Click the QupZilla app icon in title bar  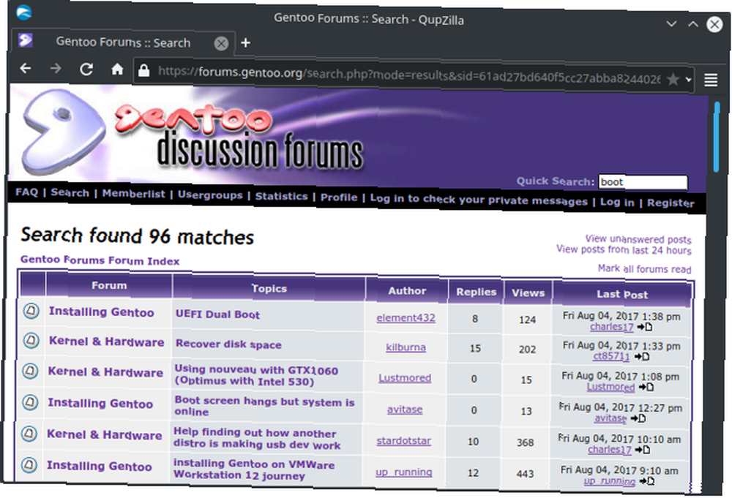(24, 12)
